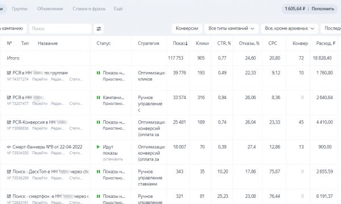Click Стратегия column header
The image size is (341, 204).
148,44
